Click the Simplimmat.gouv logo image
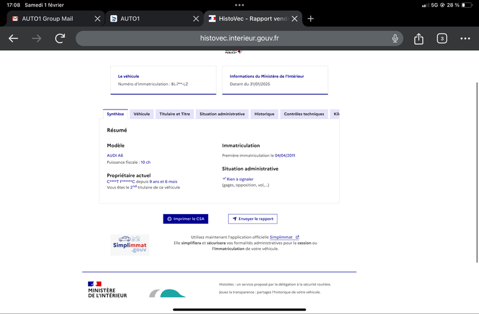479x314 pixels. (130, 245)
